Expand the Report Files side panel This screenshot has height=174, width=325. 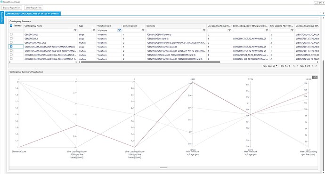[2, 17]
